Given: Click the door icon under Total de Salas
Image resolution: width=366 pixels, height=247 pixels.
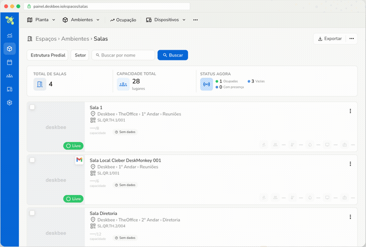Looking at the screenshot, I should click(x=40, y=84).
